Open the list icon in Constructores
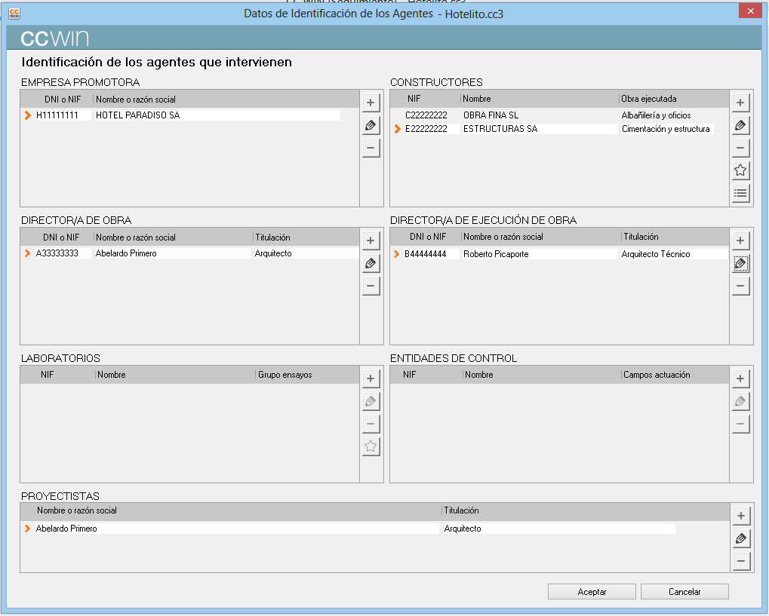The height and width of the screenshot is (616, 769). [x=740, y=194]
